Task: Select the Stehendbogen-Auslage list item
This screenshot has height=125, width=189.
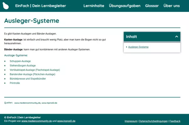Action: tap(23, 65)
